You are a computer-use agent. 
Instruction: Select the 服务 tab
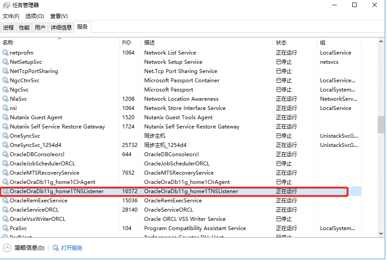[x=82, y=27]
